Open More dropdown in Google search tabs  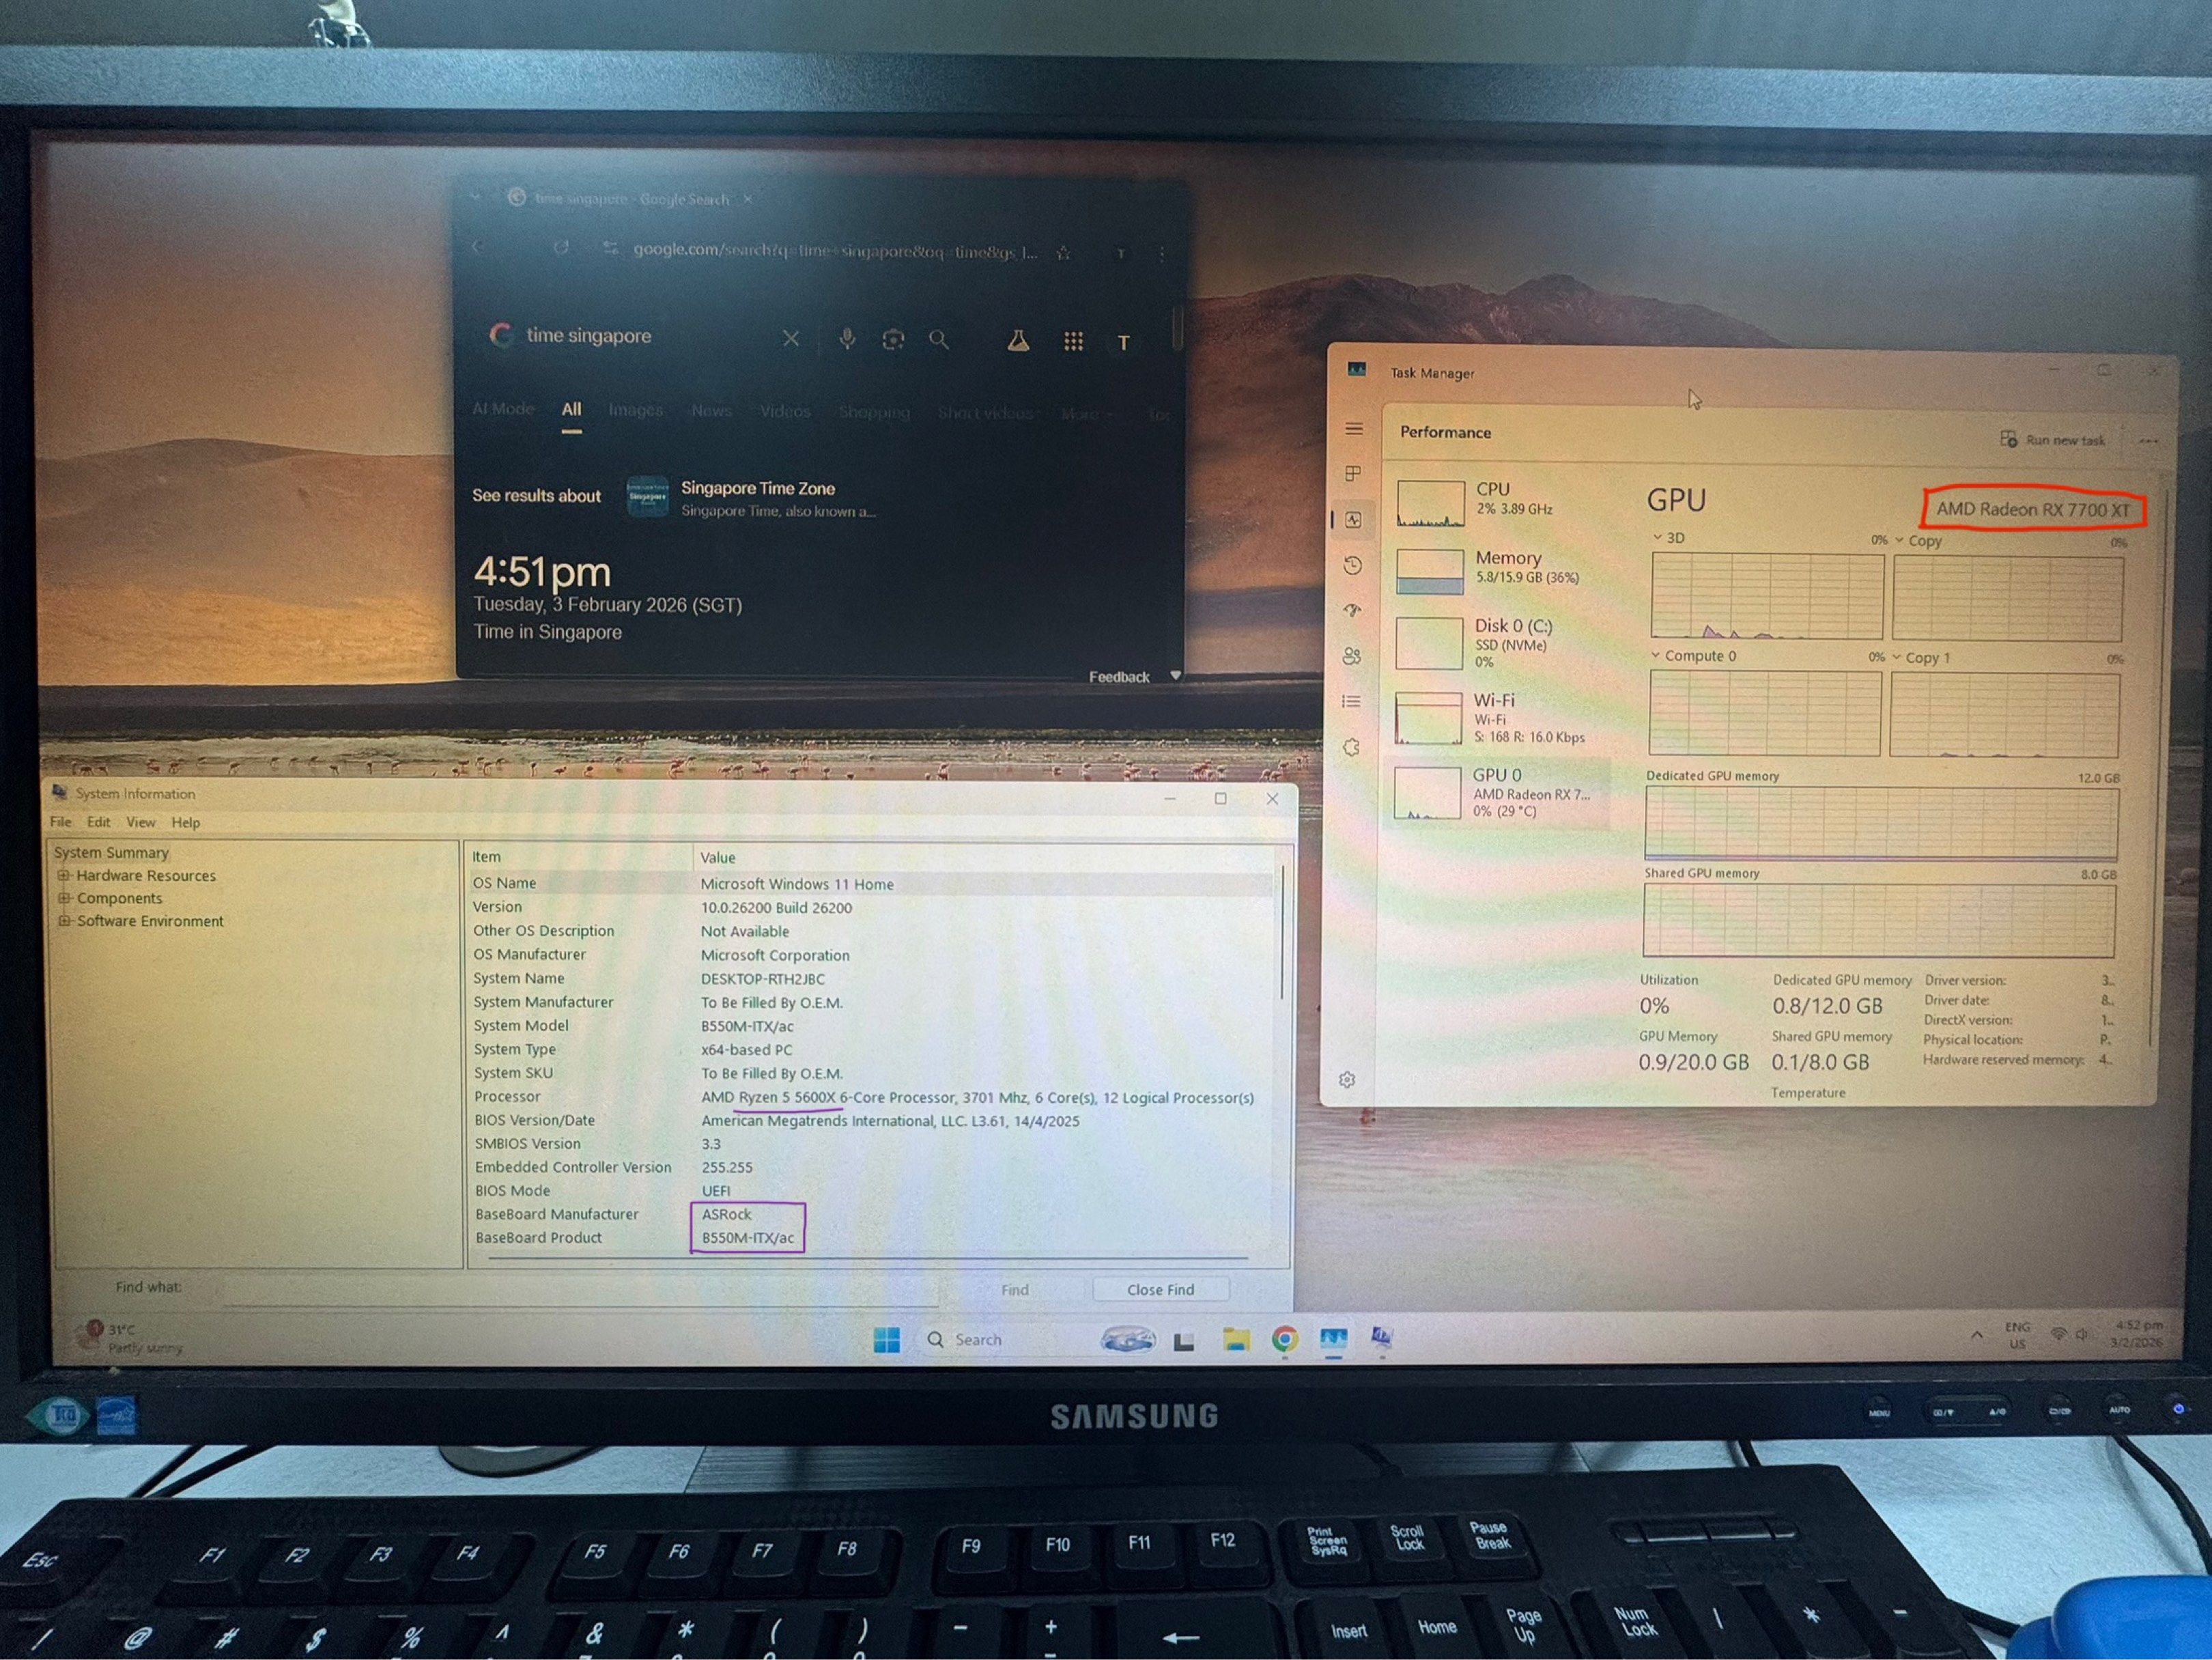coord(1088,414)
